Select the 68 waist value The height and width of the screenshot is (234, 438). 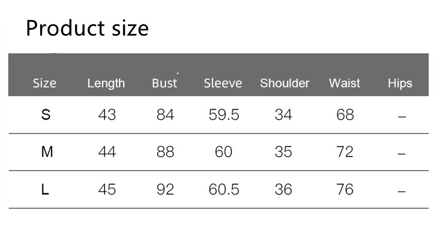pyautogui.click(x=345, y=115)
